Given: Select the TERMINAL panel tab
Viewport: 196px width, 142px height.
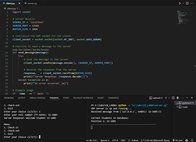Looking at the screenshot, I should point(54,98).
